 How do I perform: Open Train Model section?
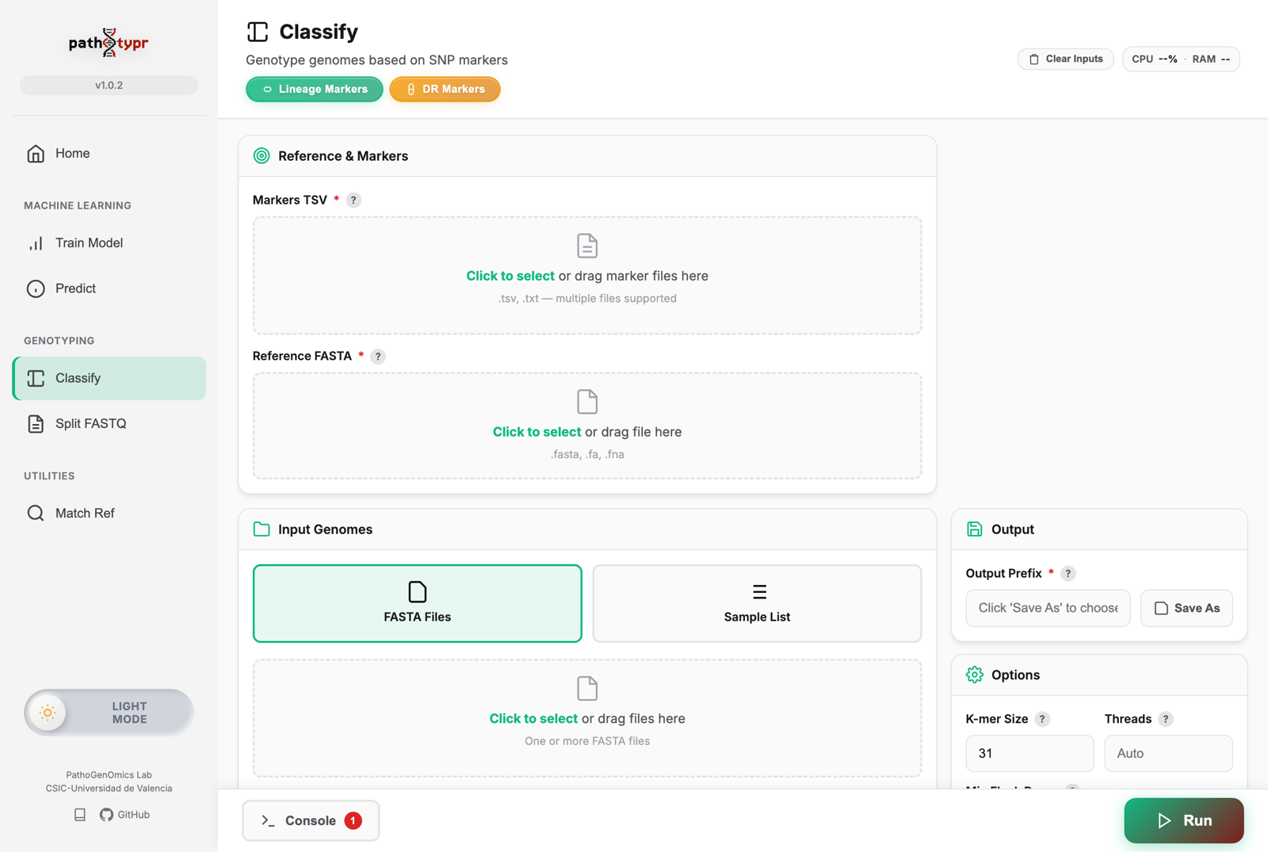[109, 243]
